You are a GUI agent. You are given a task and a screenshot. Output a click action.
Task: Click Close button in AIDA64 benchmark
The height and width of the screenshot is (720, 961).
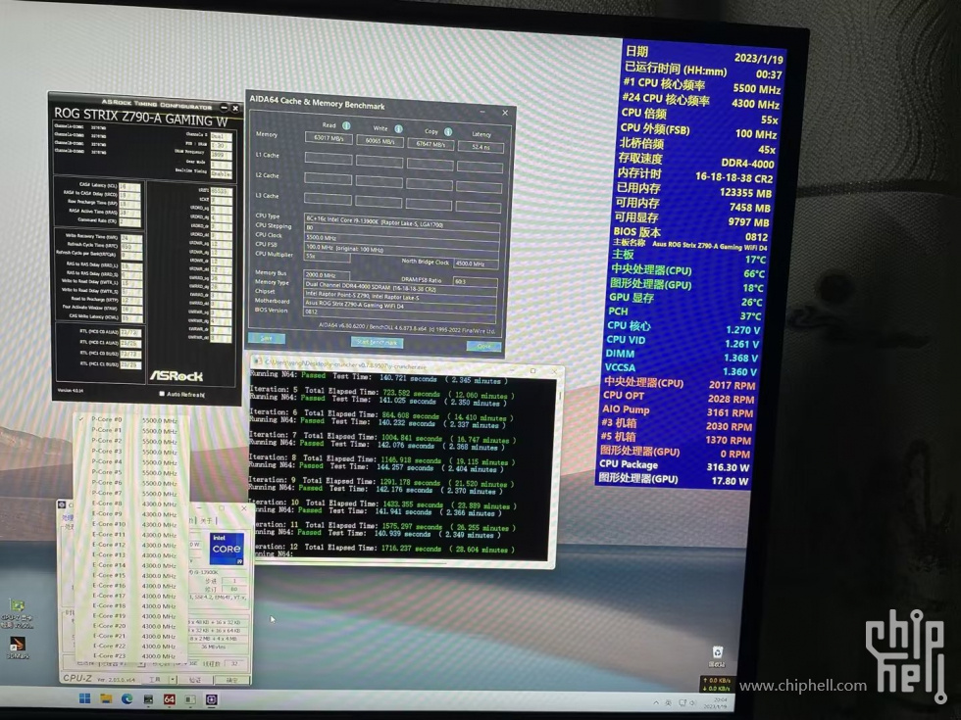(x=484, y=346)
